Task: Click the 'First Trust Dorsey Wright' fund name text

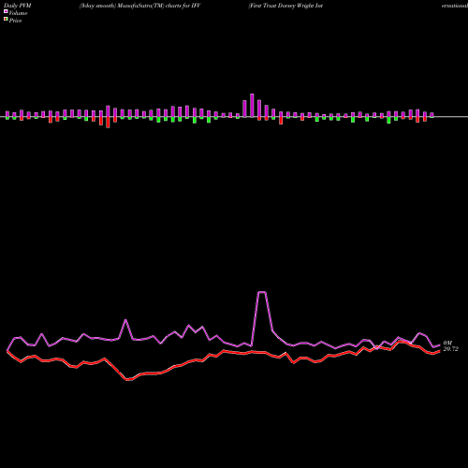Action: click(280, 6)
